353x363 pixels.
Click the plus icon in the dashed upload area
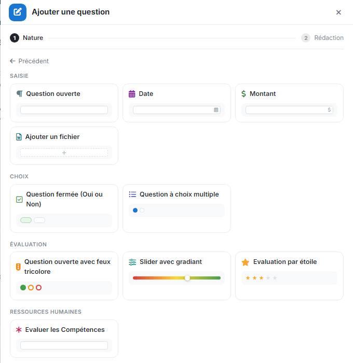tap(64, 152)
